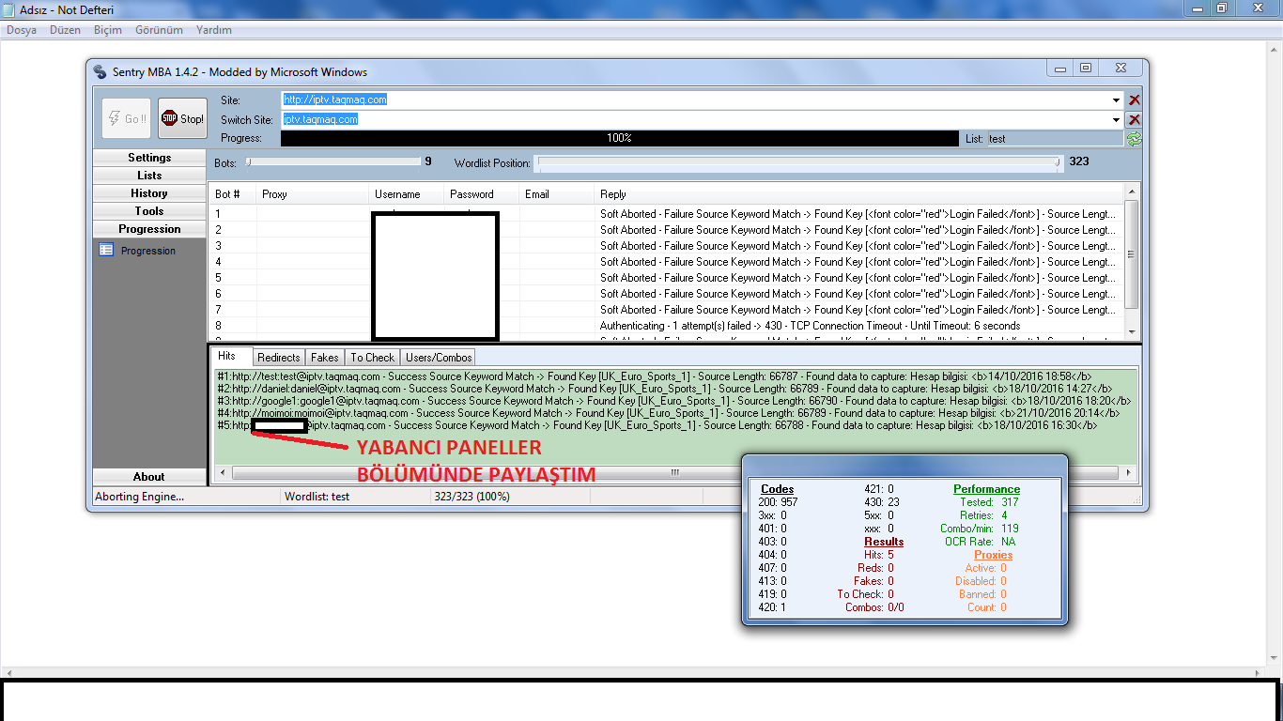Expand the Switch Site dropdown arrow
1283x721 pixels.
click(x=1116, y=119)
